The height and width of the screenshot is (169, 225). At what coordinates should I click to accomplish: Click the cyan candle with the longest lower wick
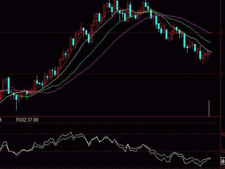pos(17,98)
